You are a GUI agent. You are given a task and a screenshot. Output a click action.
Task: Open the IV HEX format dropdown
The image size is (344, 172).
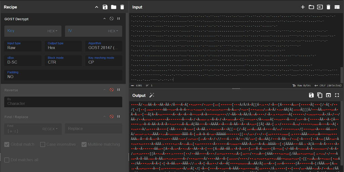pyautogui.click(x=113, y=31)
